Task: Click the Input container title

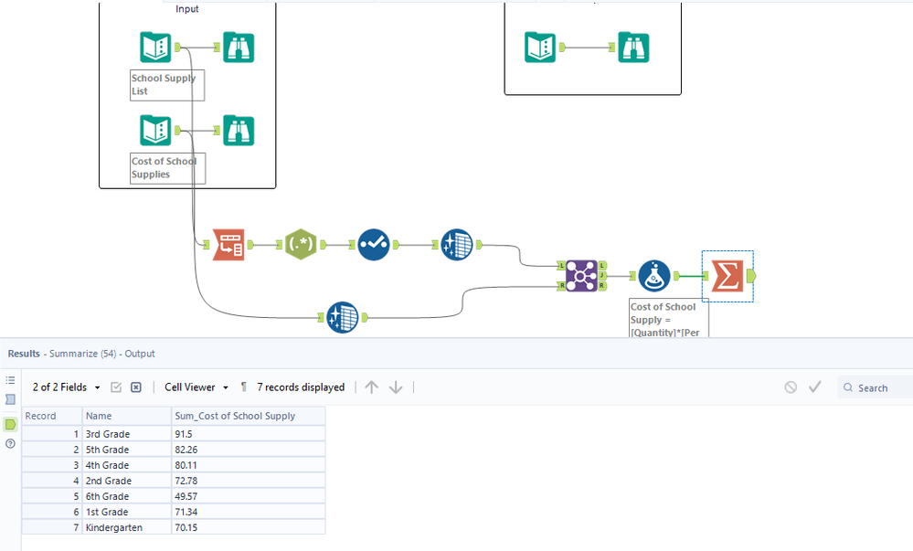Action: coord(187,9)
